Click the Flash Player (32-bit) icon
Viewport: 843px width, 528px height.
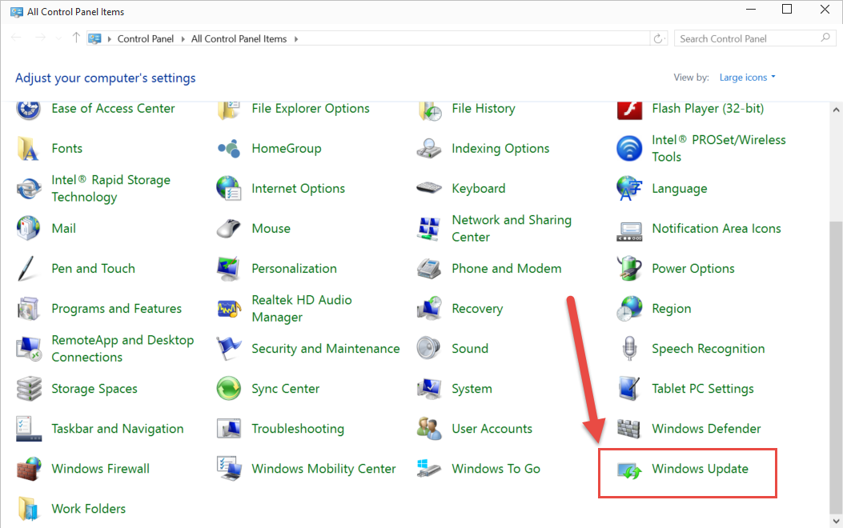[629, 109]
